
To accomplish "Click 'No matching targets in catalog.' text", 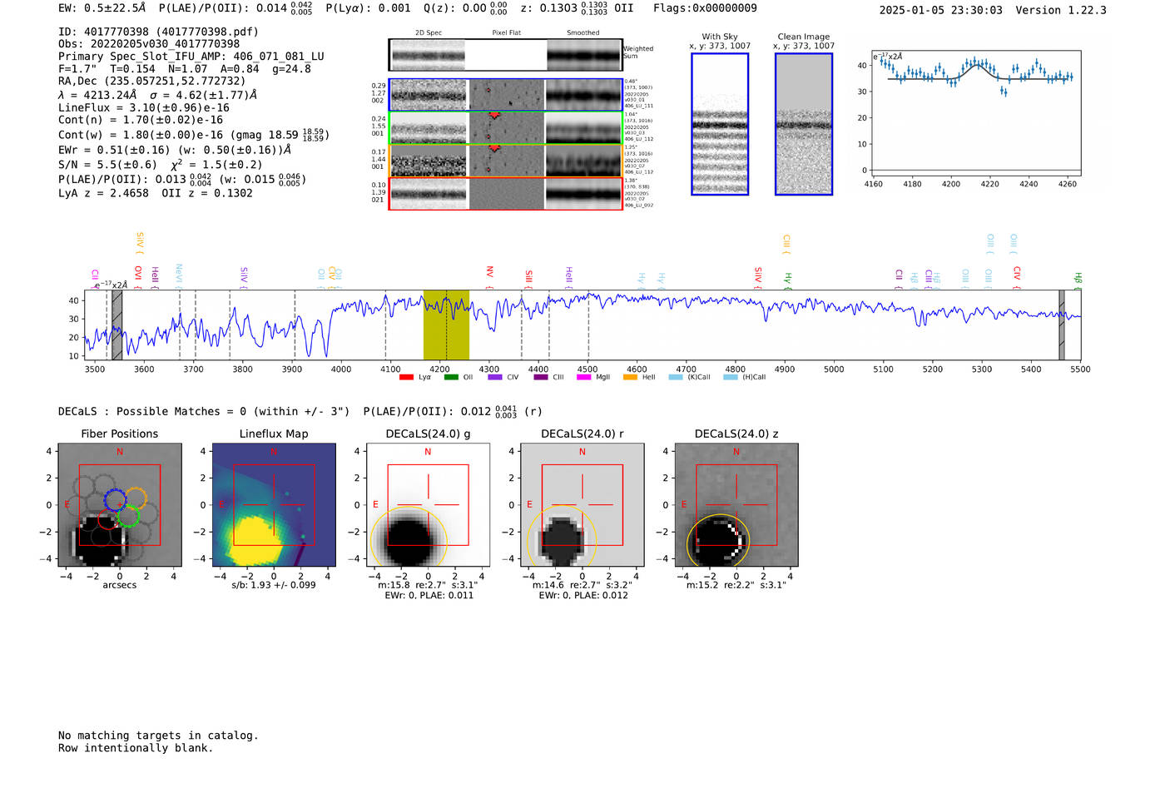I will (x=158, y=736).
